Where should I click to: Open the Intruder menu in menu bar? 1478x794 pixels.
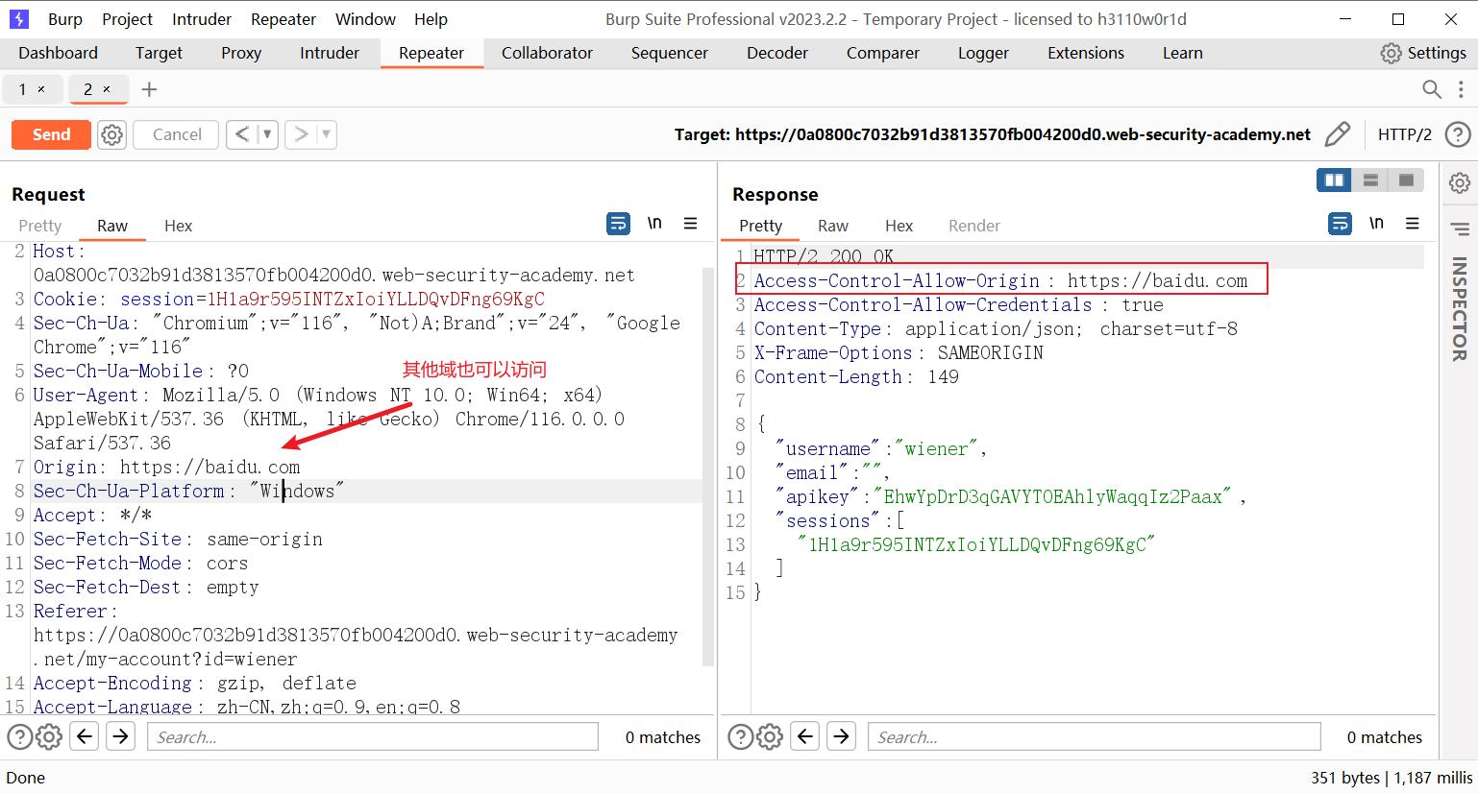pos(202,19)
